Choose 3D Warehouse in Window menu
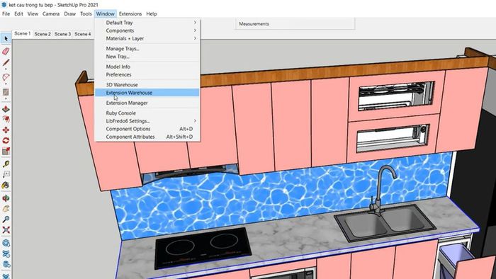 [147, 85]
